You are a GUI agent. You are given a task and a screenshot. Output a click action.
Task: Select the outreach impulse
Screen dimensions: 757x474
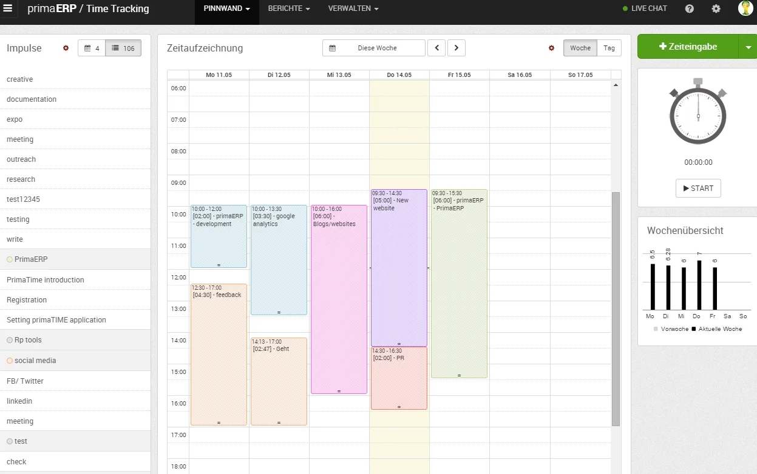click(x=75, y=159)
